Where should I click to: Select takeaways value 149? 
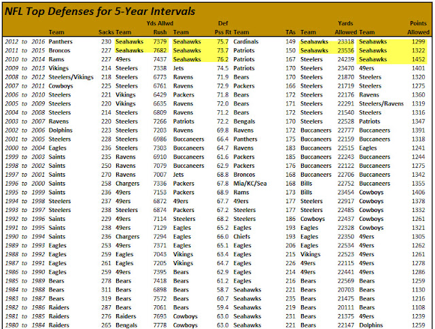290,41
